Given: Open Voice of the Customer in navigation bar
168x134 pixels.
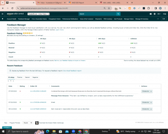Looking at the screenshot, I should [87, 19].
